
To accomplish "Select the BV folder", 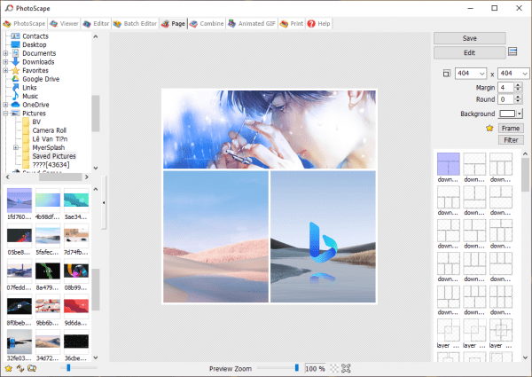I will pos(36,122).
